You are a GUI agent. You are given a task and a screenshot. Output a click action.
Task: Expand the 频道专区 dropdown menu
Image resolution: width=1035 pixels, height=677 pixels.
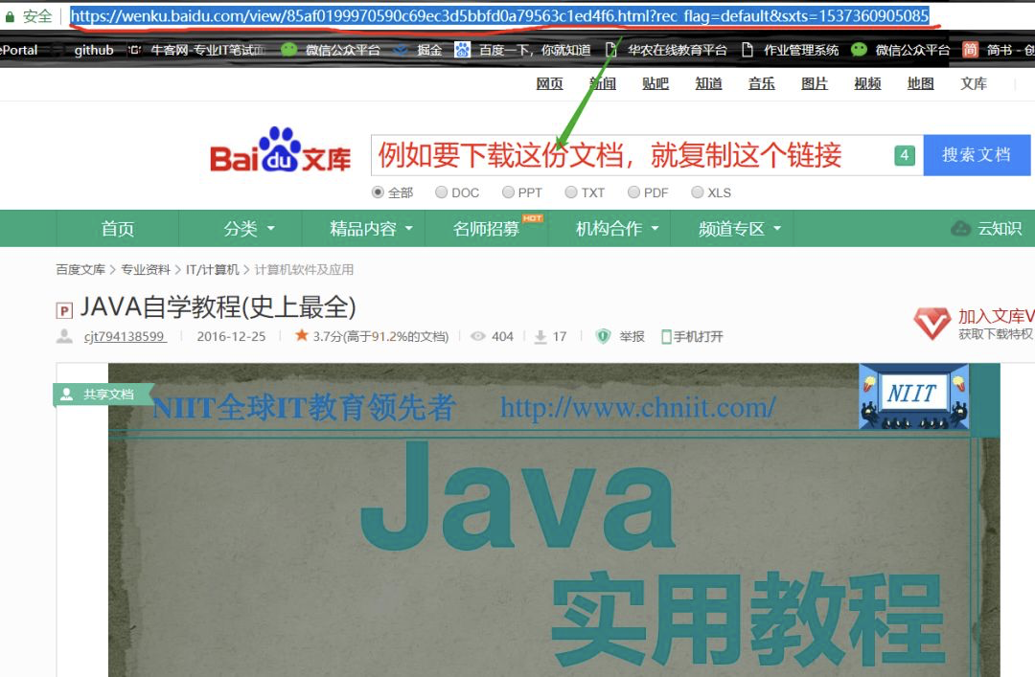pyautogui.click(x=739, y=228)
